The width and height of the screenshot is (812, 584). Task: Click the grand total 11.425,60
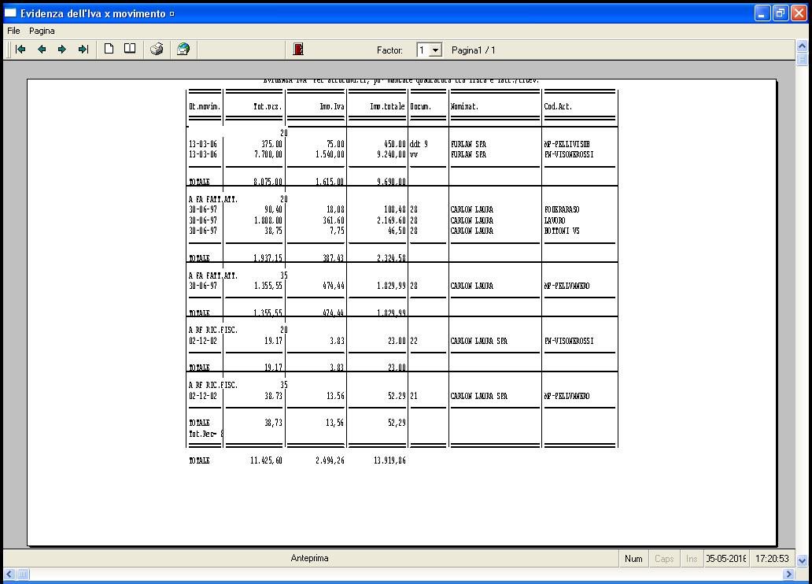tap(266, 460)
